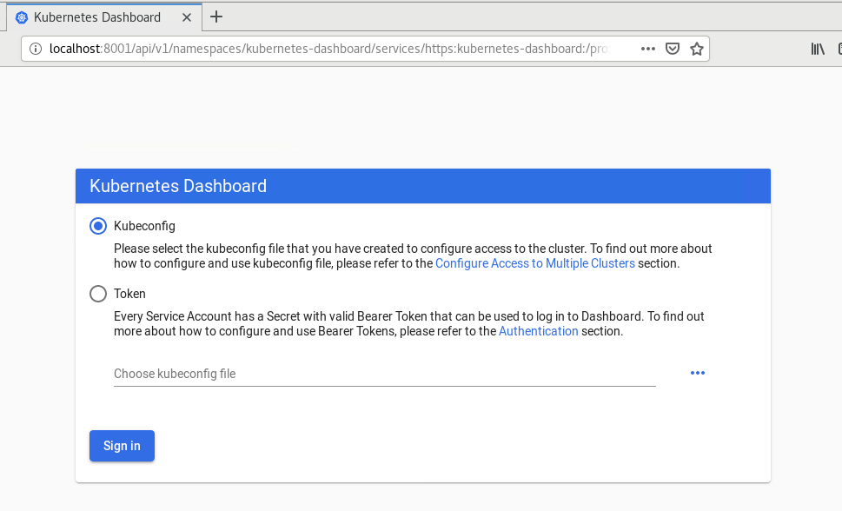Open the Authentication documentation link
Image resolution: width=842 pixels, height=511 pixels.
click(x=539, y=331)
